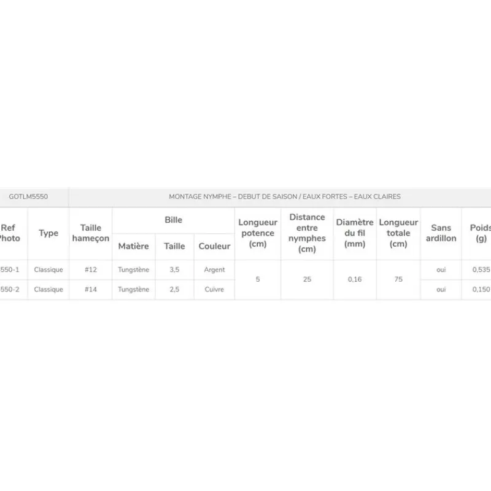491x491 pixels.
Task: Click the Matière sub-header
Action: (x=134, y=247)
